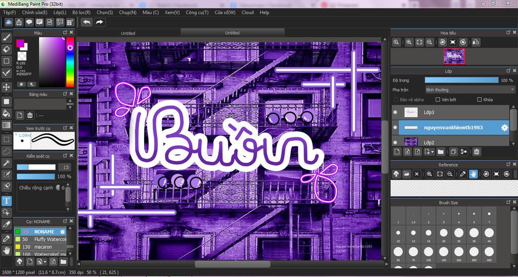Image resolution: width=518 pixels, height=277 pixels.
Task: Select the Lasso selection tool
Action: coord(6,151)
